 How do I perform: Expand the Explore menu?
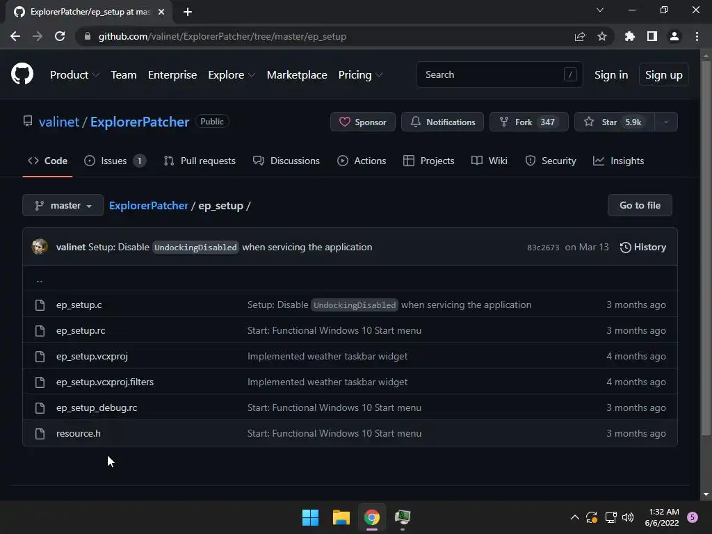coord(232,74)
